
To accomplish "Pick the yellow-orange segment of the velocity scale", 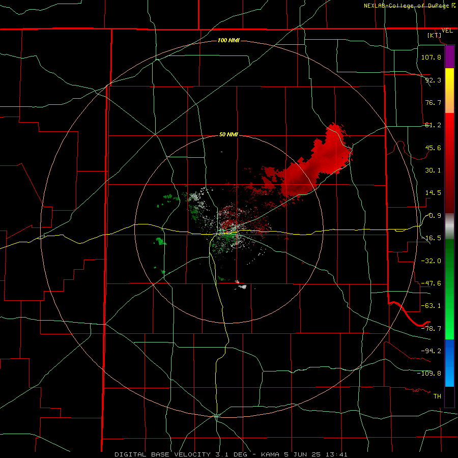I will point(449,91).
